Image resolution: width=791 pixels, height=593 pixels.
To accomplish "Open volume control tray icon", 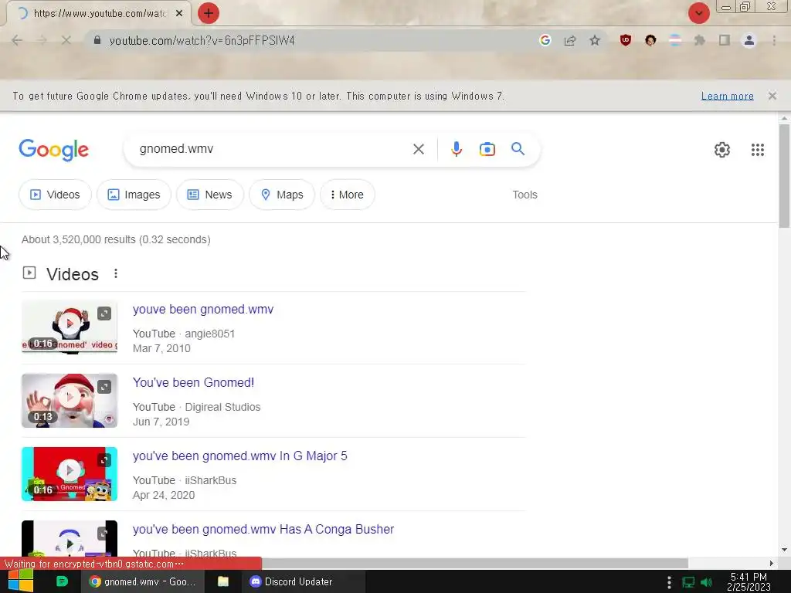I will tap(706, 582).
